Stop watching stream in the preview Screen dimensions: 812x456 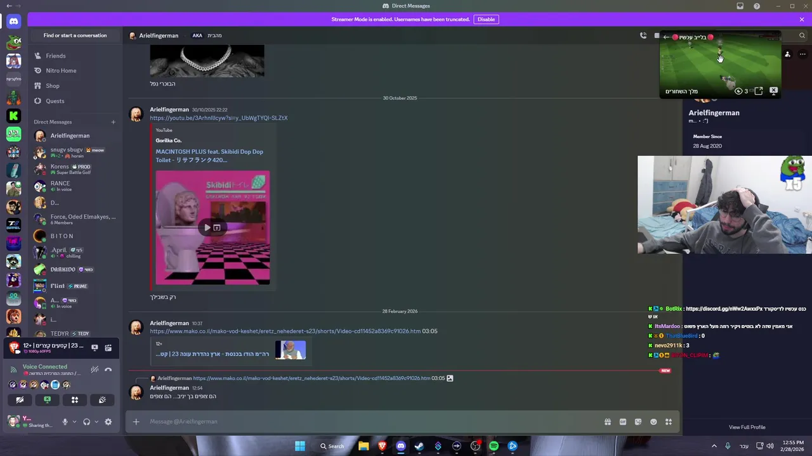pyautogui.click(x=773, y=91)
